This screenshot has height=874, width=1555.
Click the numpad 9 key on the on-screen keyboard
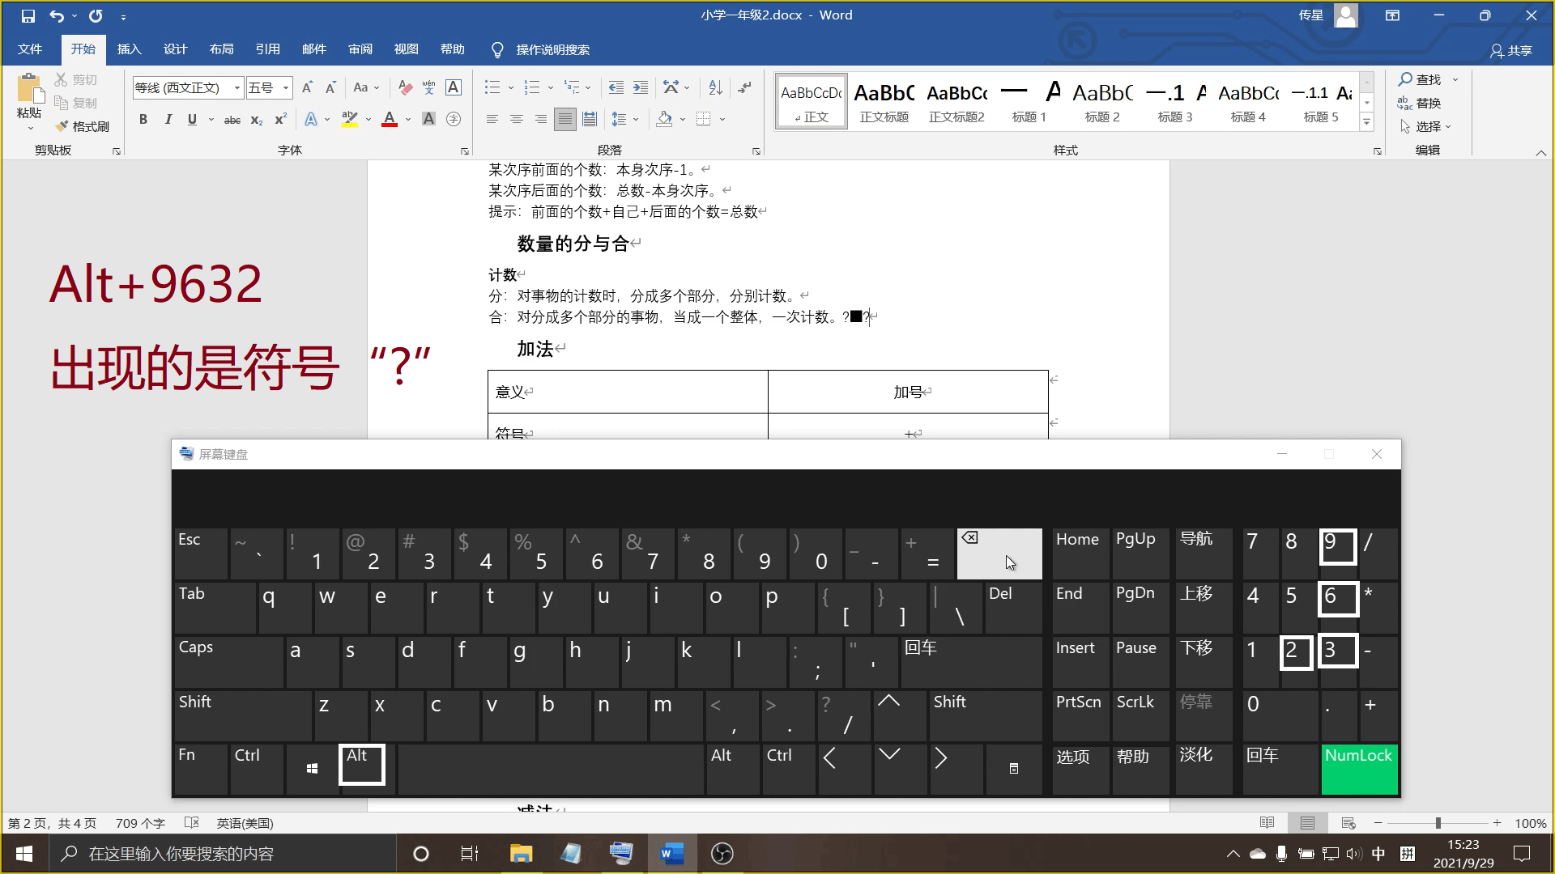tap(1337, 548)
